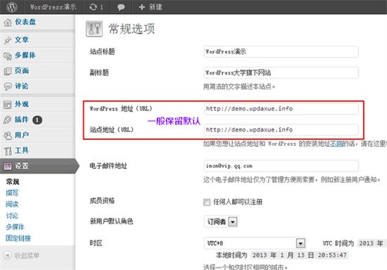Open the 多媒体 media icon
The height and width of the screenshot is (270, 387).
(8, 56)
